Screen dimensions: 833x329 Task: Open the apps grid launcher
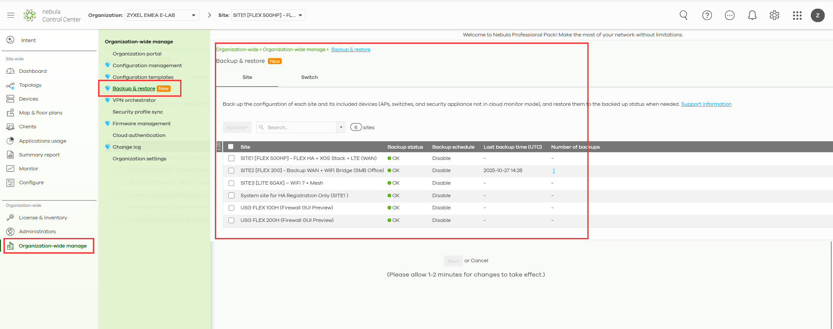point(797,15)
